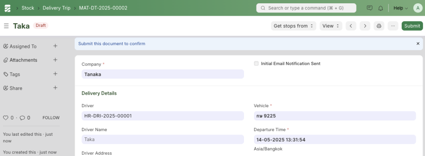Viewport: 425px width, 156px height.
Task: Open the View dropdown
Action: pos(331,26)
